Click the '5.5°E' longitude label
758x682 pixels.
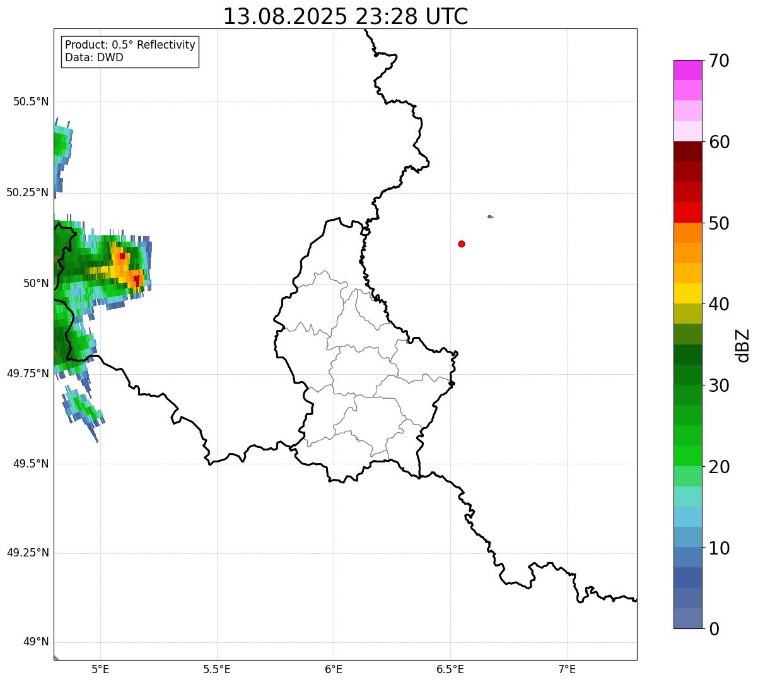[x=217, y=669]
